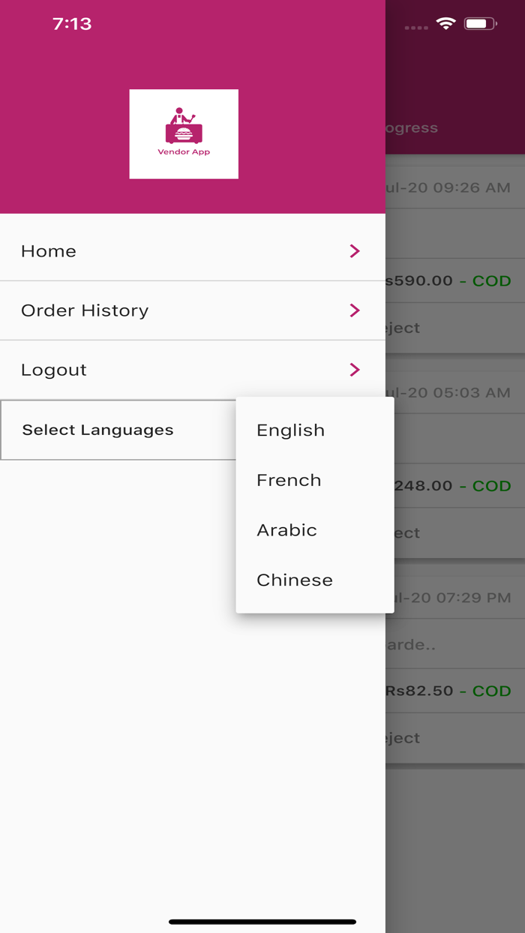Navigate to Order History
The height and width of the screenshot is (933, 525).
85,310
